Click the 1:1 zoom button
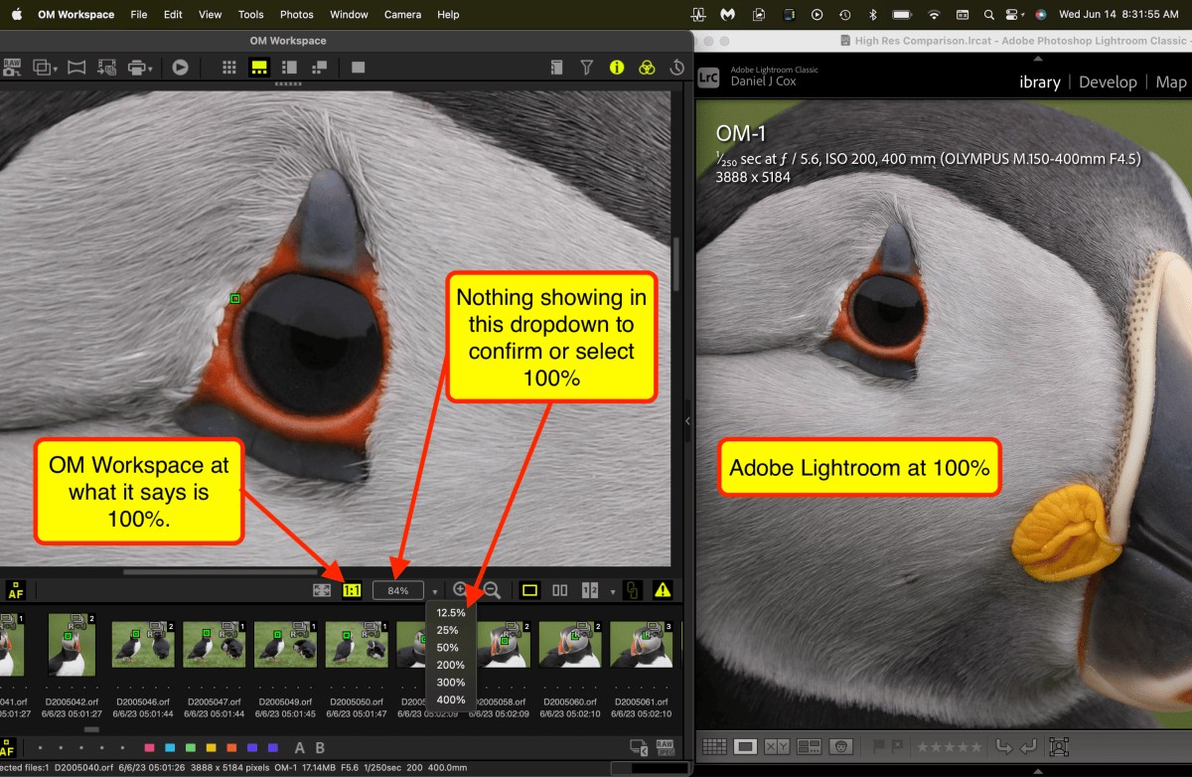 tap(352, 590)
